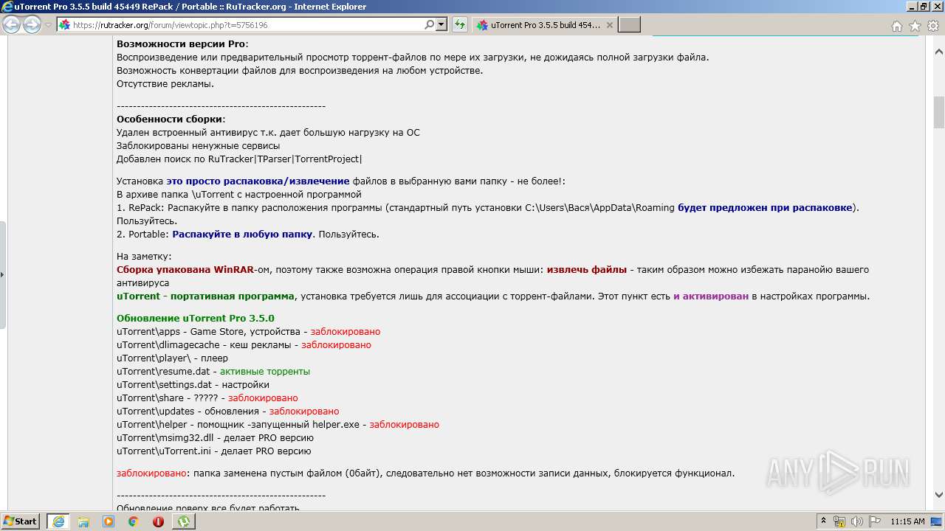
Task: Launch Opera browser from taskbar
Action: click(158, 521)
